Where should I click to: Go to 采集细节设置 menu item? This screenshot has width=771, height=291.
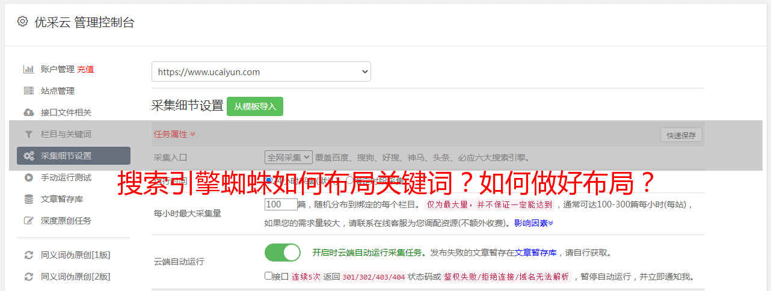click(x=73, y=156)
